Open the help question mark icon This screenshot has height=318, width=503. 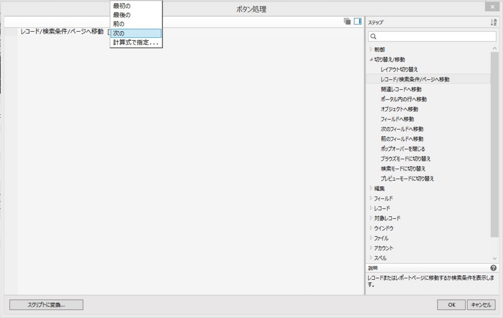pyautogui.click(x=493, y=267)
